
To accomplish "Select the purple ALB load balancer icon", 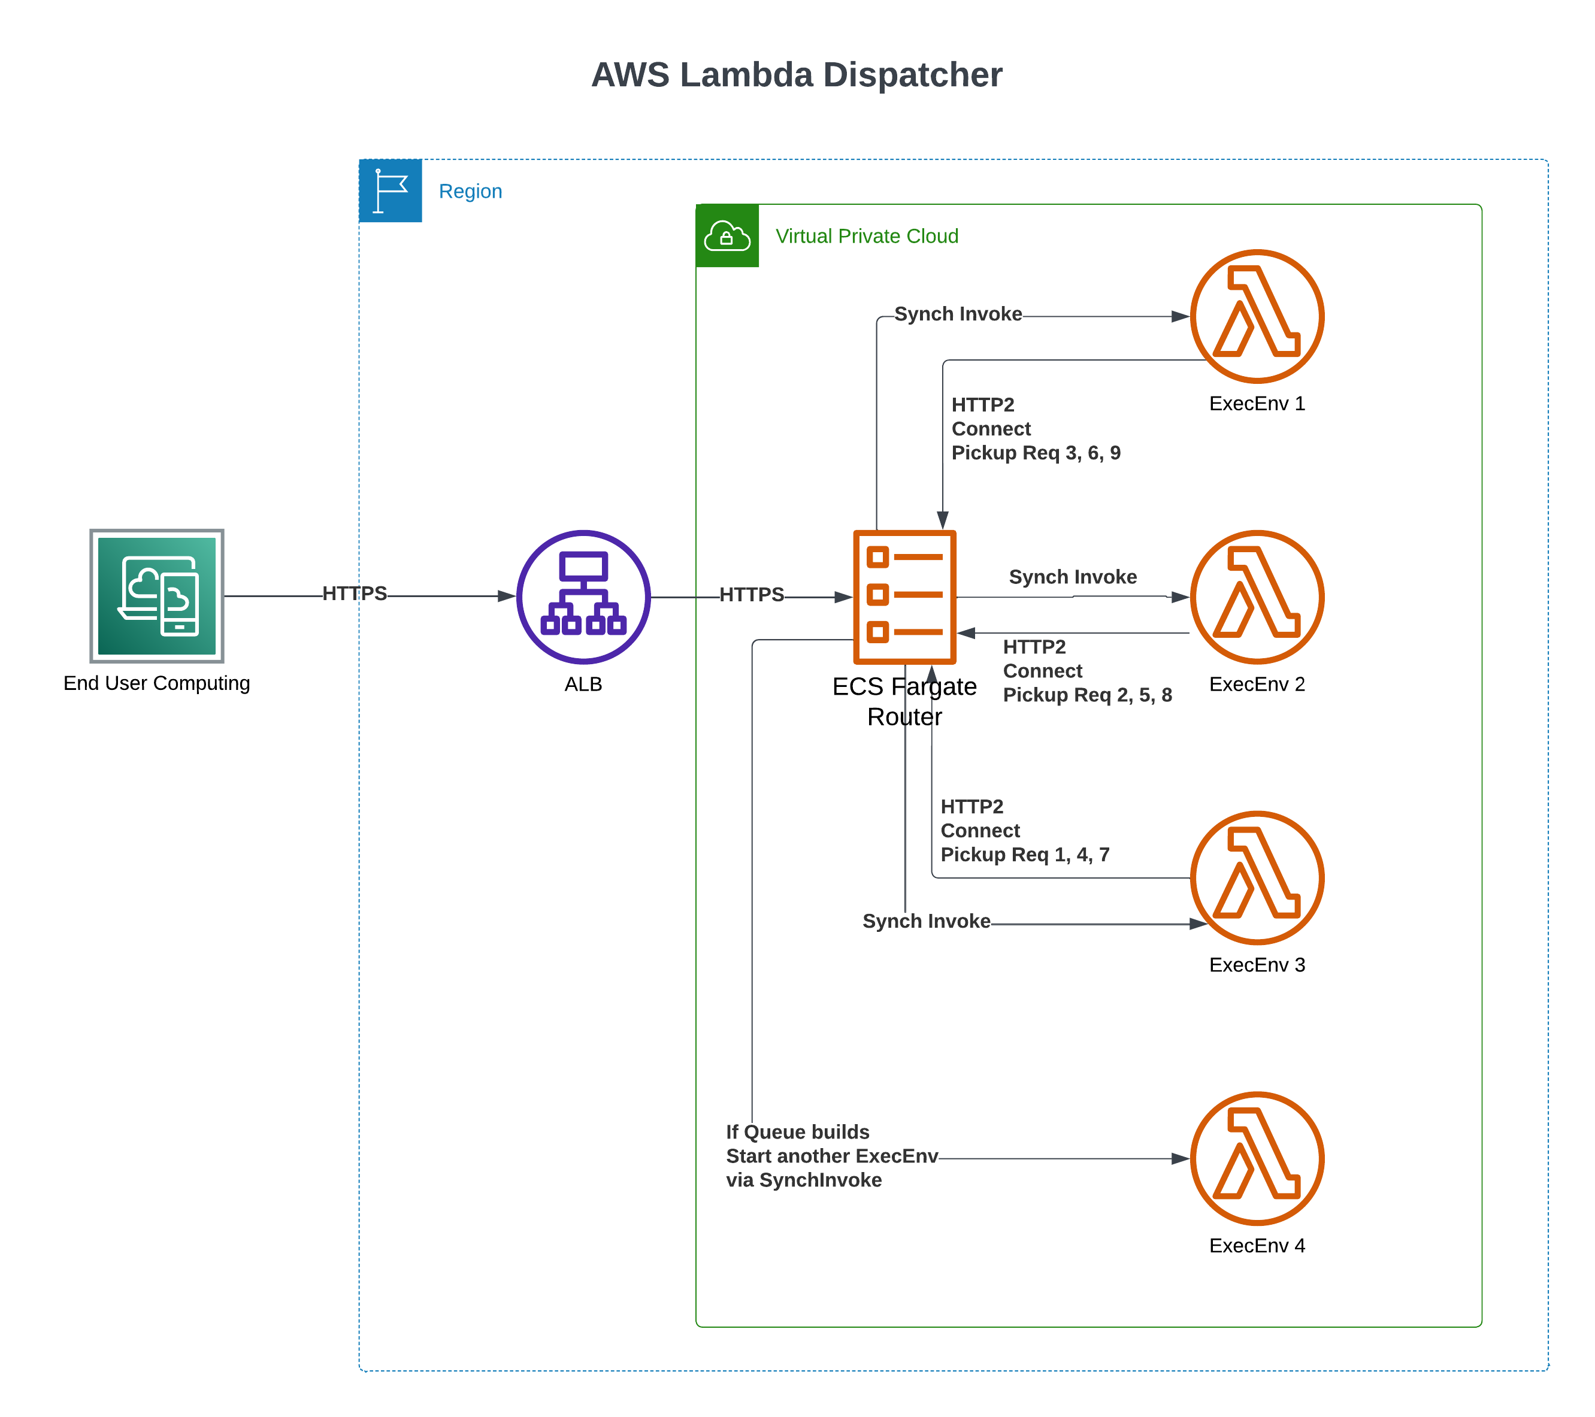I will tap(583, 596).
